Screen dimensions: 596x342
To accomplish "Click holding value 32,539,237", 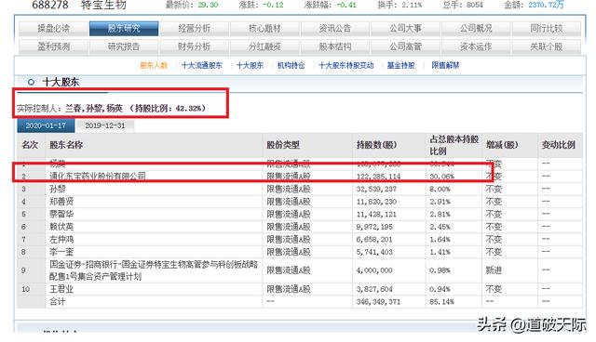I will point(376,189).
